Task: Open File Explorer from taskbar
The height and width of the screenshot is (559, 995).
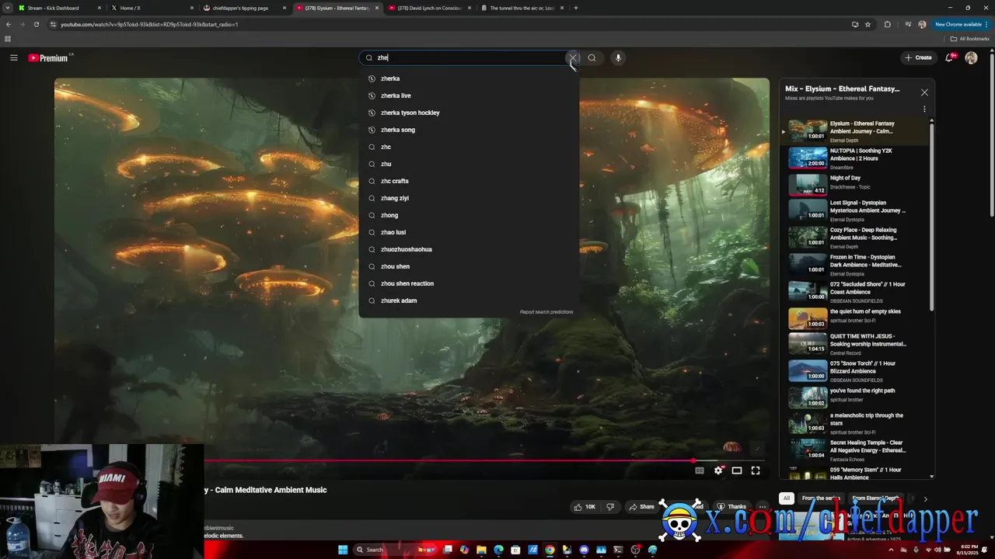Action: [x=481, y=550]
